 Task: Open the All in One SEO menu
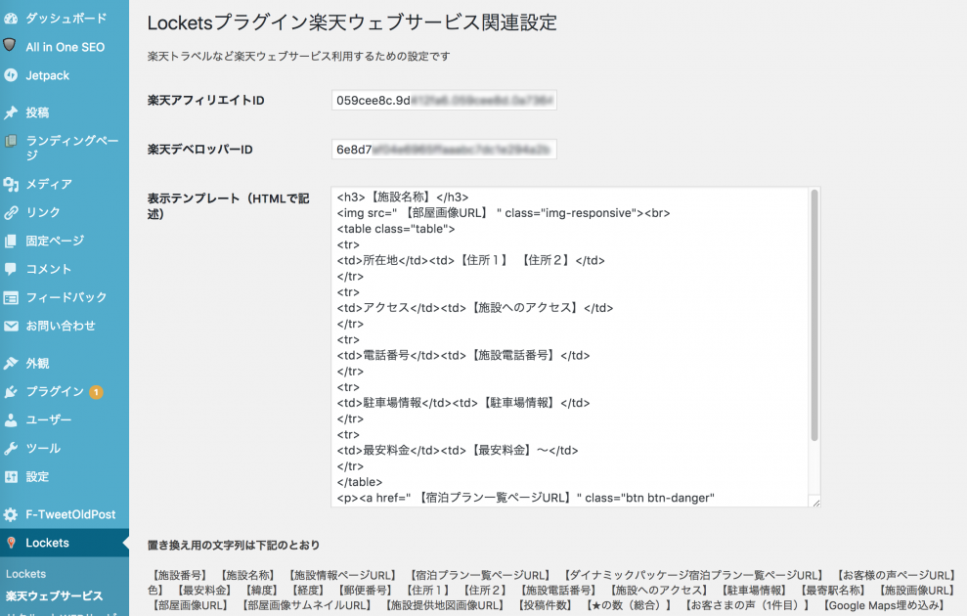coord(65,47)
